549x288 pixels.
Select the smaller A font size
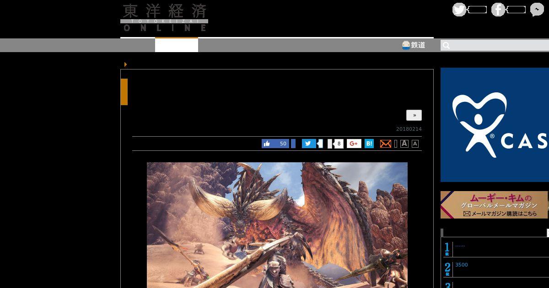[x=415, y=144]
